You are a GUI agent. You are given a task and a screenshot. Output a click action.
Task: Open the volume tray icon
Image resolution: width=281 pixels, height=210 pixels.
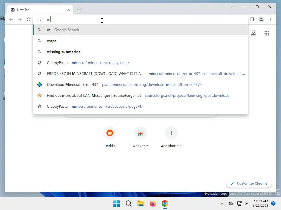246,203
